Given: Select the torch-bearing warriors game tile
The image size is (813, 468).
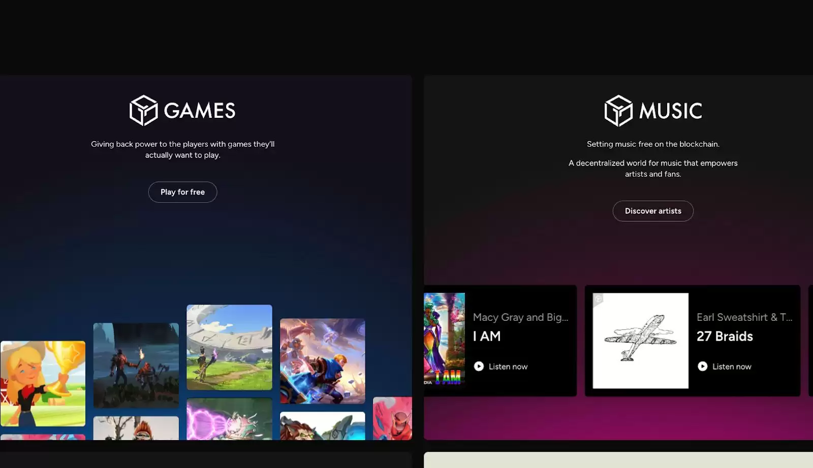Looking at the screenshot, I should (x=136, y=365).
